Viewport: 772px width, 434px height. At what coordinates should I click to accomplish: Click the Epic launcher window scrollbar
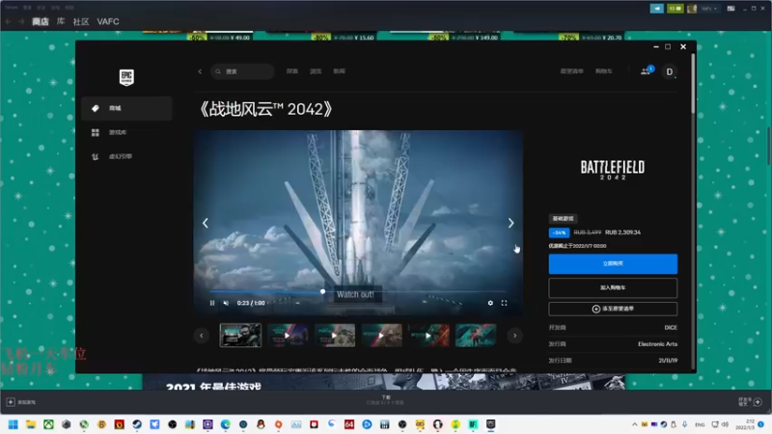[x=693, y=84]
